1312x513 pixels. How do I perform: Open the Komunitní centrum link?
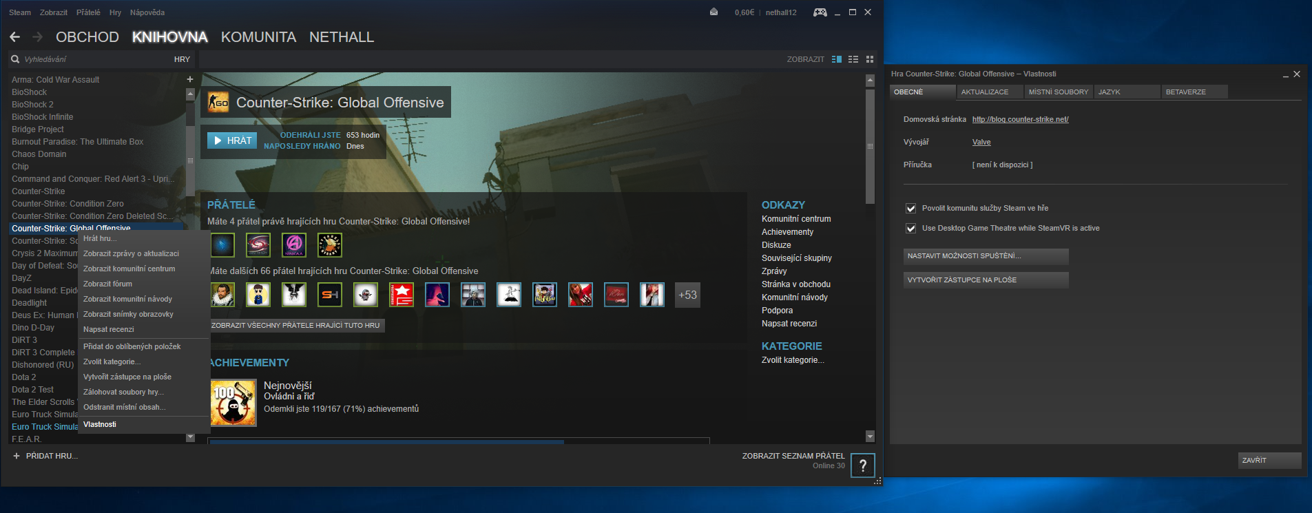796,219
